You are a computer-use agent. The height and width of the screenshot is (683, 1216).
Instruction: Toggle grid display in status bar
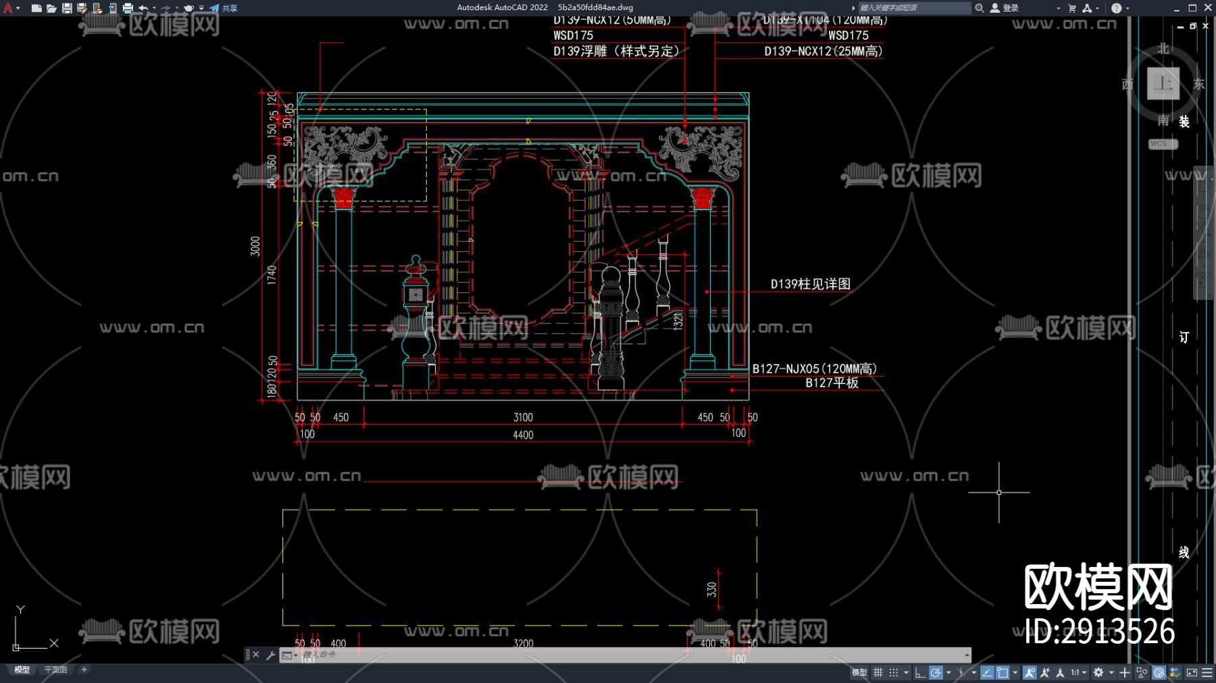point(878,672)
